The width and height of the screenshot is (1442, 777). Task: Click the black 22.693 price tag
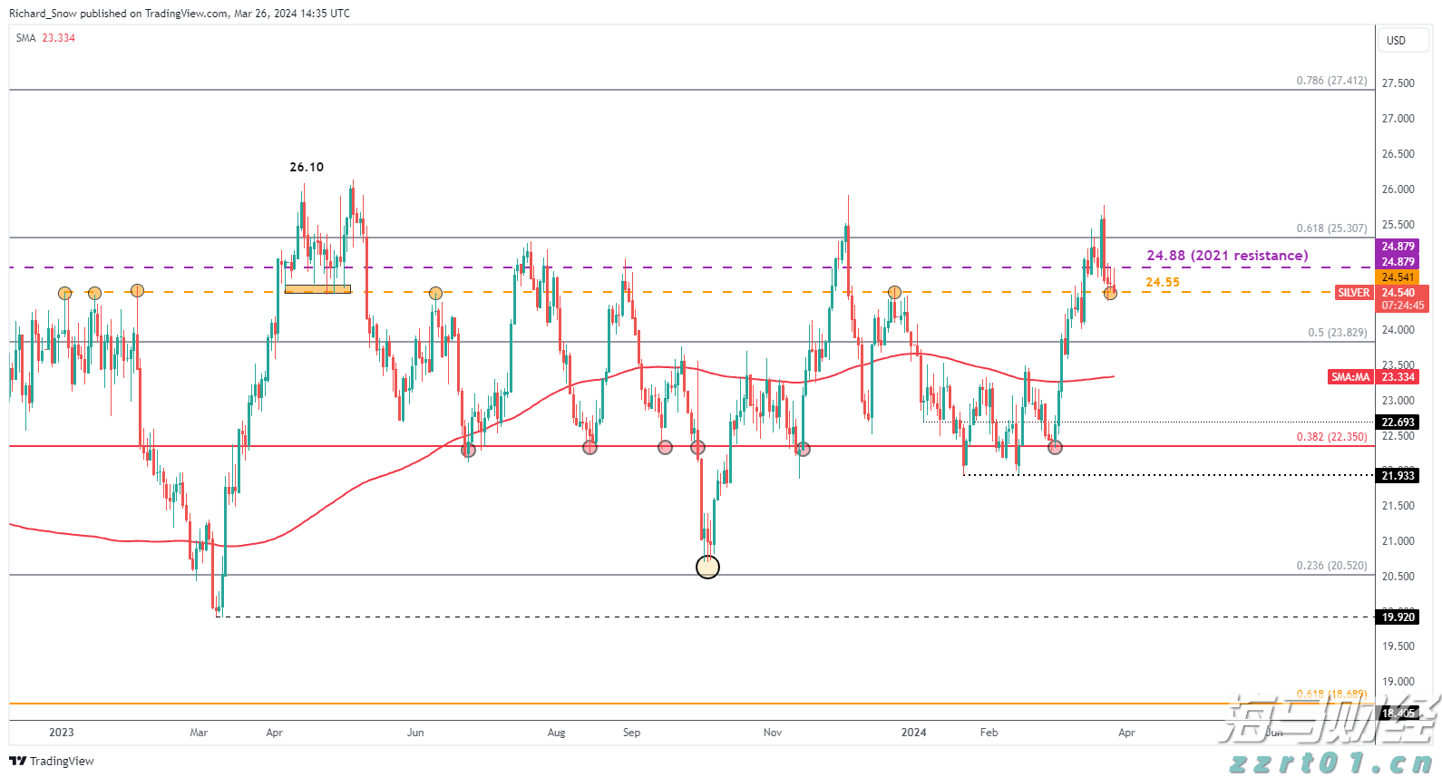click(x=1398, y=422)
